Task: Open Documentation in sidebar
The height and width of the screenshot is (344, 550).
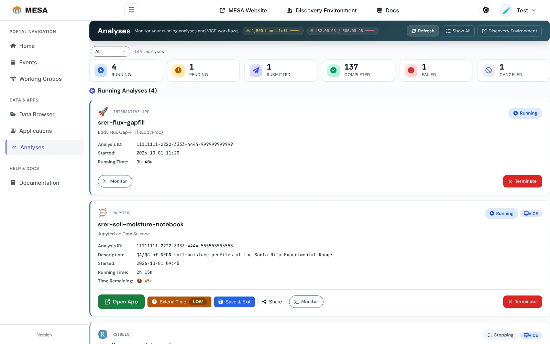Action: (45, 183)
